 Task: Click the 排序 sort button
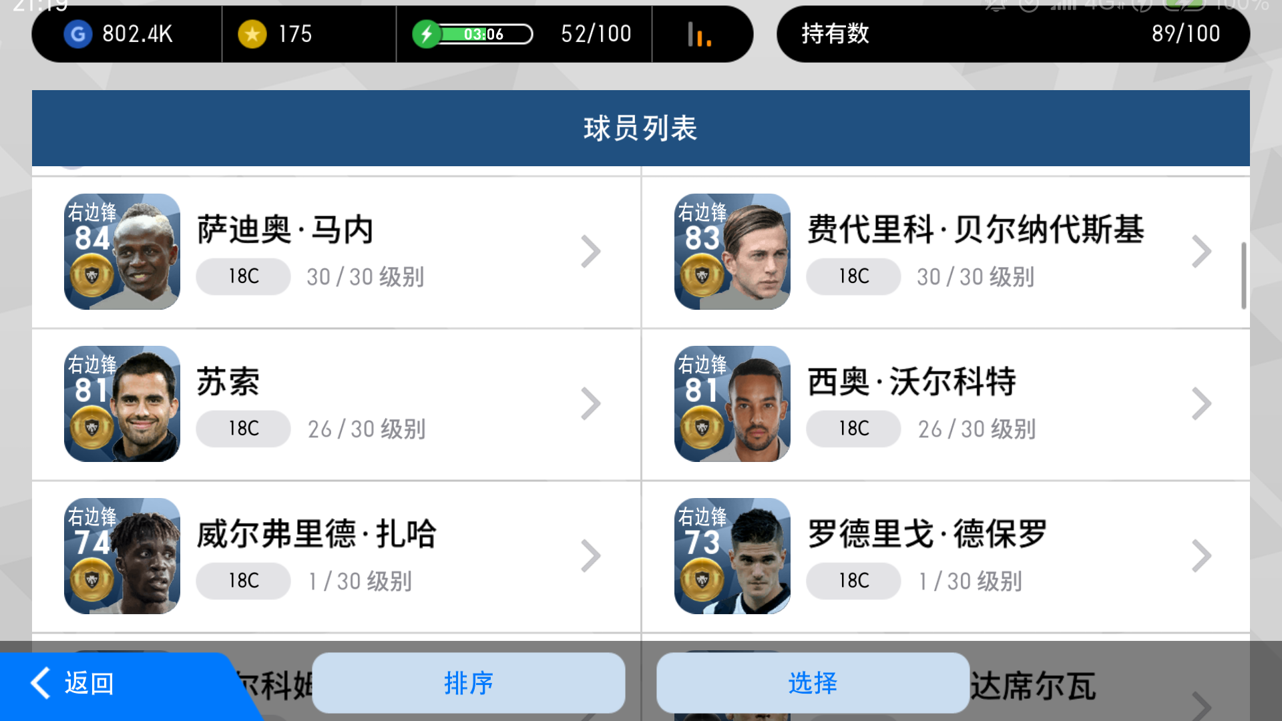tap(469, 683)
